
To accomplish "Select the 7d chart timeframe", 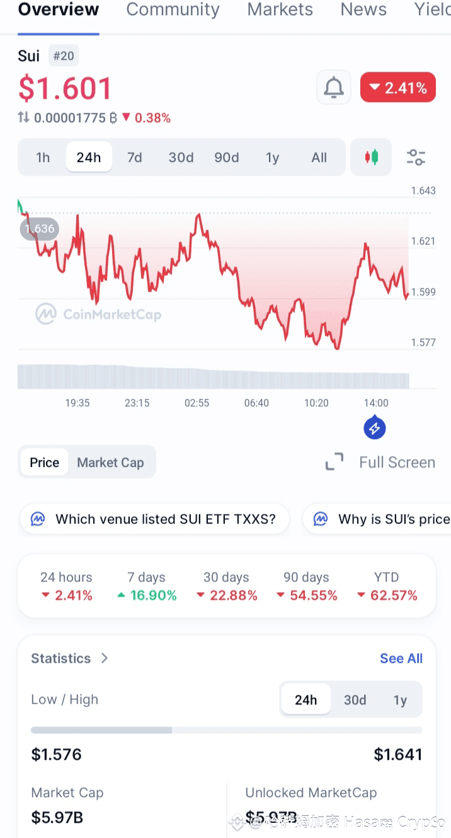I will point(135,158).
